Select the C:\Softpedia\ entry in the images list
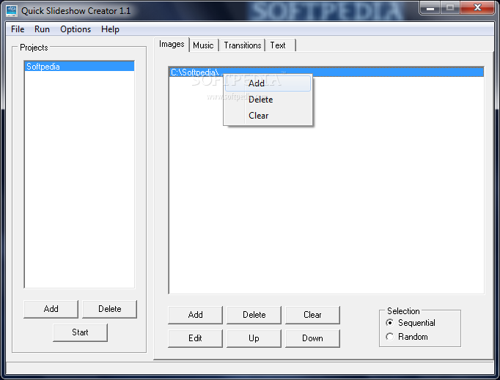Screen dimensions: 500x380 326,72
